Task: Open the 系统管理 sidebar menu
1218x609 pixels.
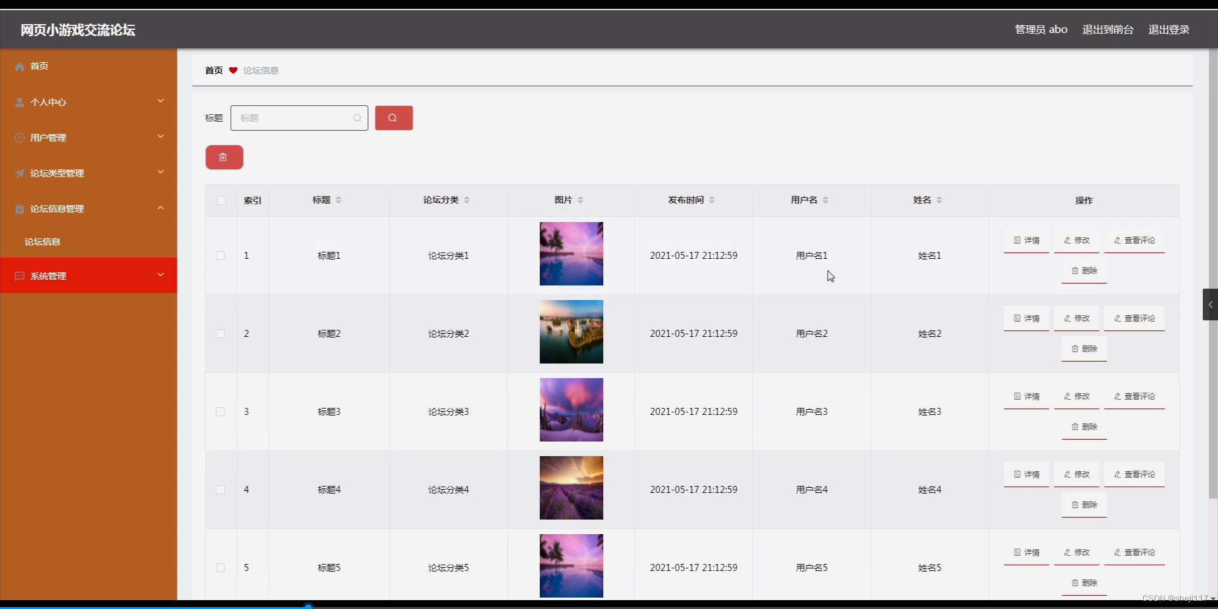Action: (89, 275)
